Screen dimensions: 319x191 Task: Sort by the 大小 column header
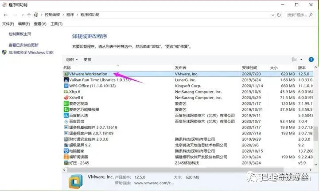(283, 67)
